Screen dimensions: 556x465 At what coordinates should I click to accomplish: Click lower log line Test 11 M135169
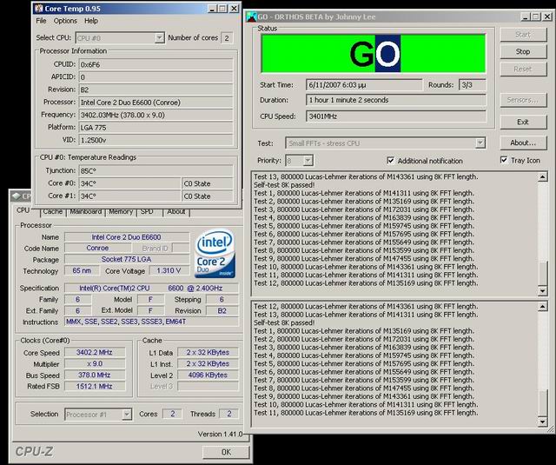pos(366,413)
